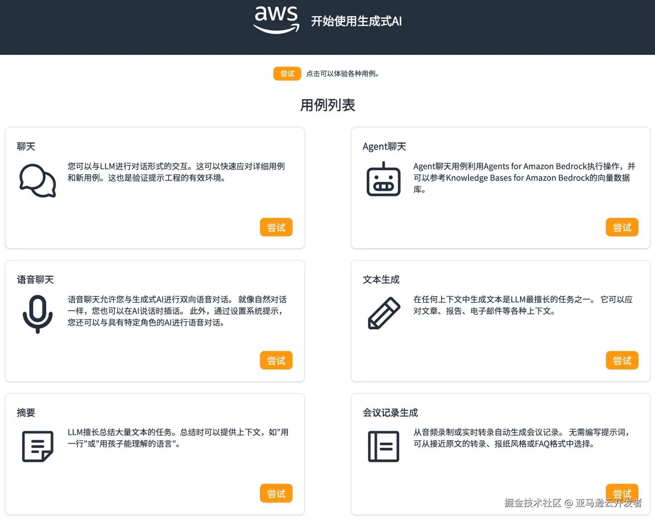The image size is (655, 521).
Task: Click the 摘要 card title
Action: 26,413
